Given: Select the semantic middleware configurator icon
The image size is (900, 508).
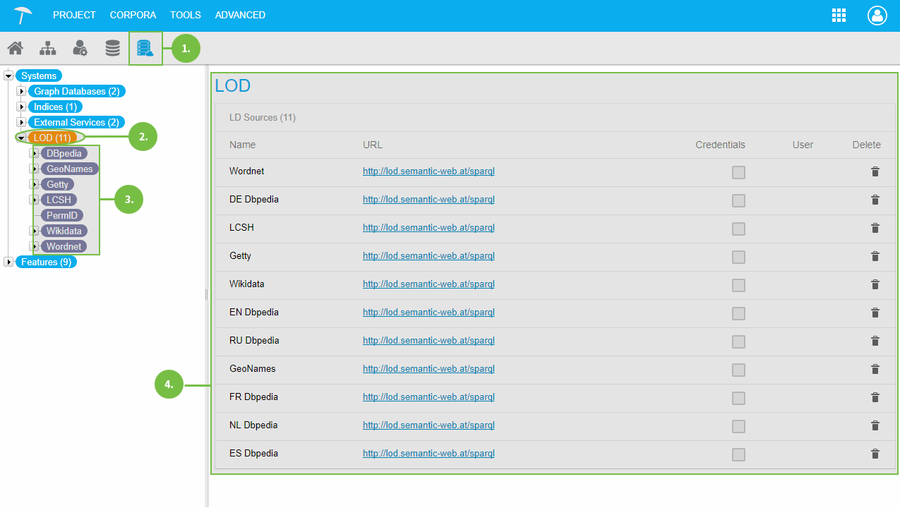Looking at the screenshot, I should coord(145,48).
